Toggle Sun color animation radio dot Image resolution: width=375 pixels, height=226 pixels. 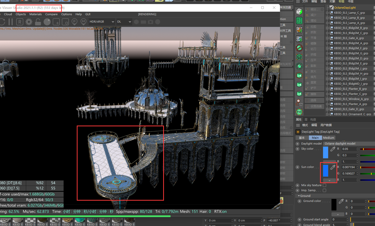298,167
